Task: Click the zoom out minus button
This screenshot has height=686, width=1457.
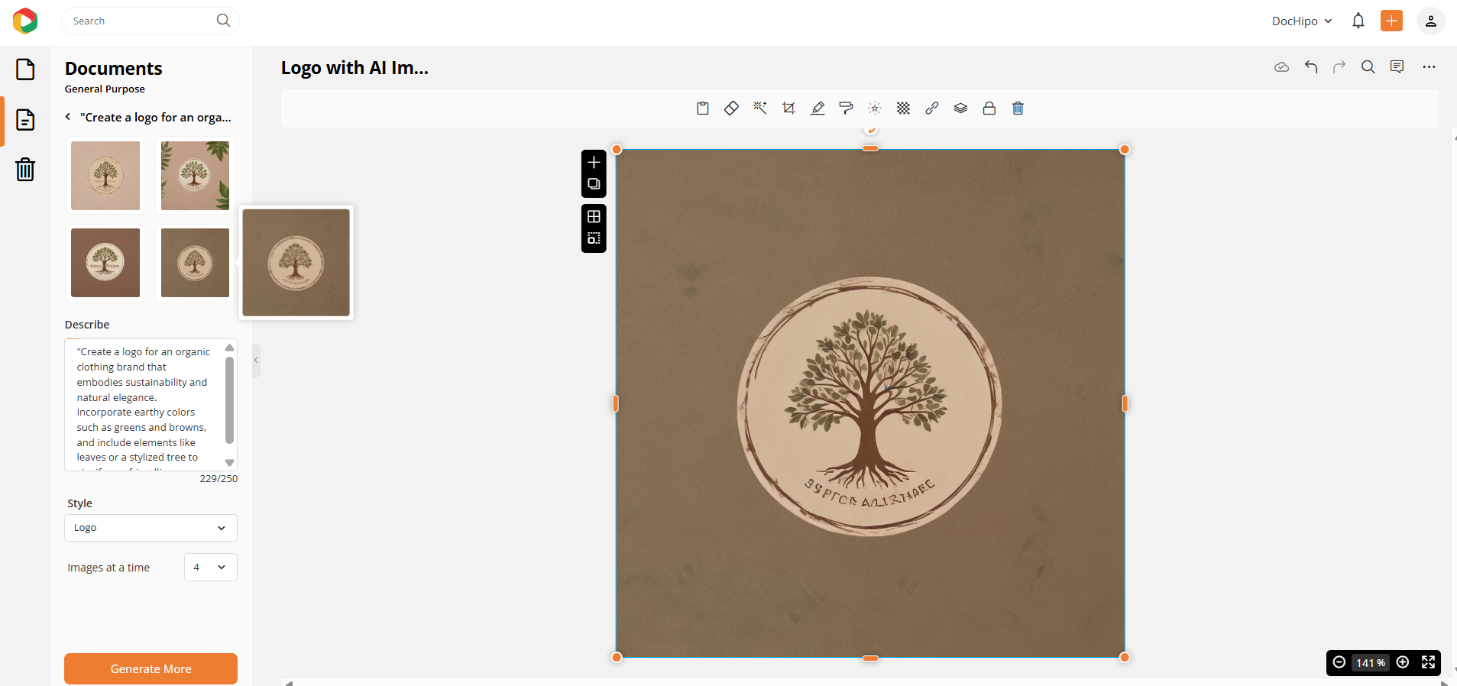Action: 1339,662
